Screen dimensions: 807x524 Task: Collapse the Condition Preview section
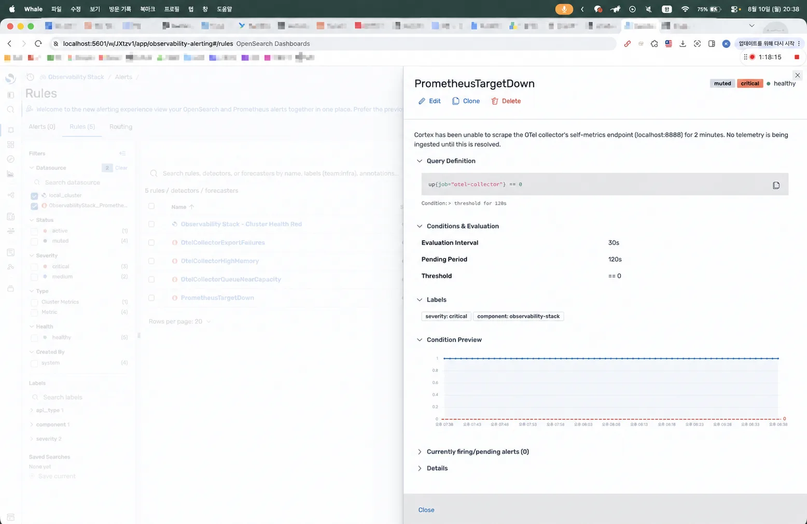(420, 340)
